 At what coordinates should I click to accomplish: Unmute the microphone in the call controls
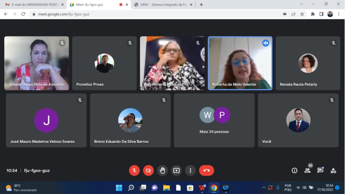[134, 171]
